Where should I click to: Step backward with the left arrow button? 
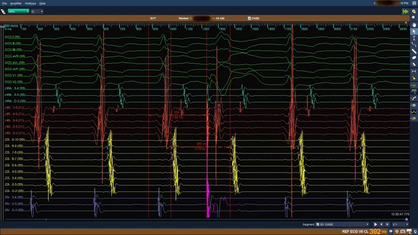pos(382,225)
